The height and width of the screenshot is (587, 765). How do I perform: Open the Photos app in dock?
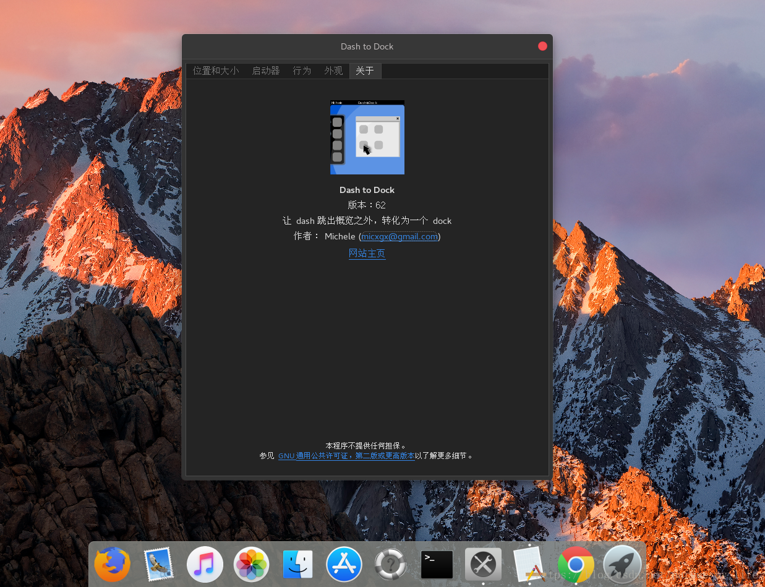251,565
